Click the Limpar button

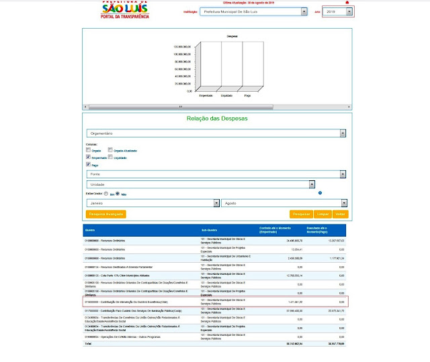[322, 215]
